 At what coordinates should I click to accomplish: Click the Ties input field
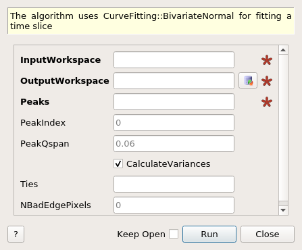point(174,184)
